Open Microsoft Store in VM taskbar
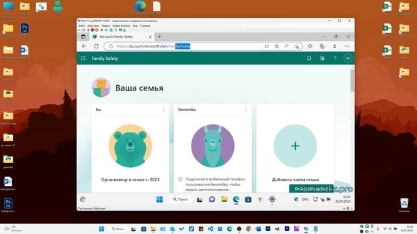Viewport: 417px width, 234px height. [248, 200]
